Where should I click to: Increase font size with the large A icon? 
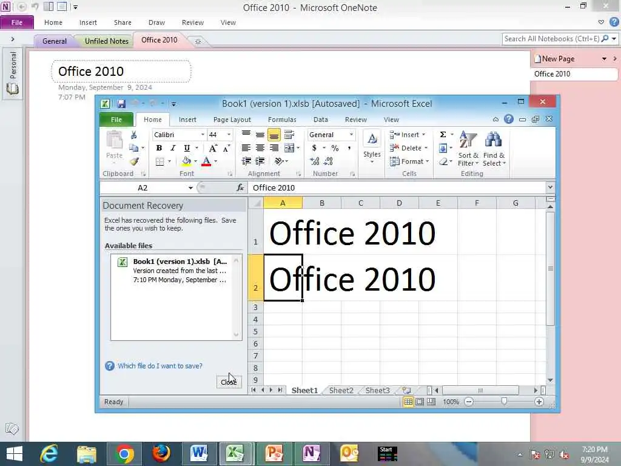(x=213, y=148)
